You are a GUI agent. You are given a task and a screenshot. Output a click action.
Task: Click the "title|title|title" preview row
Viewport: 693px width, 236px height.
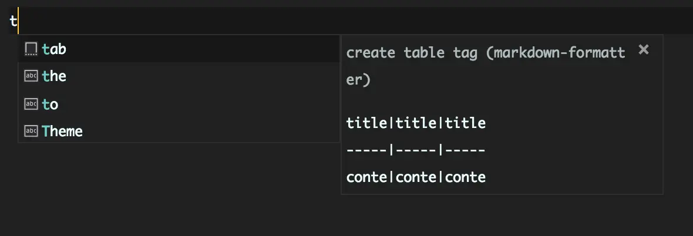[x=416, y=123]
